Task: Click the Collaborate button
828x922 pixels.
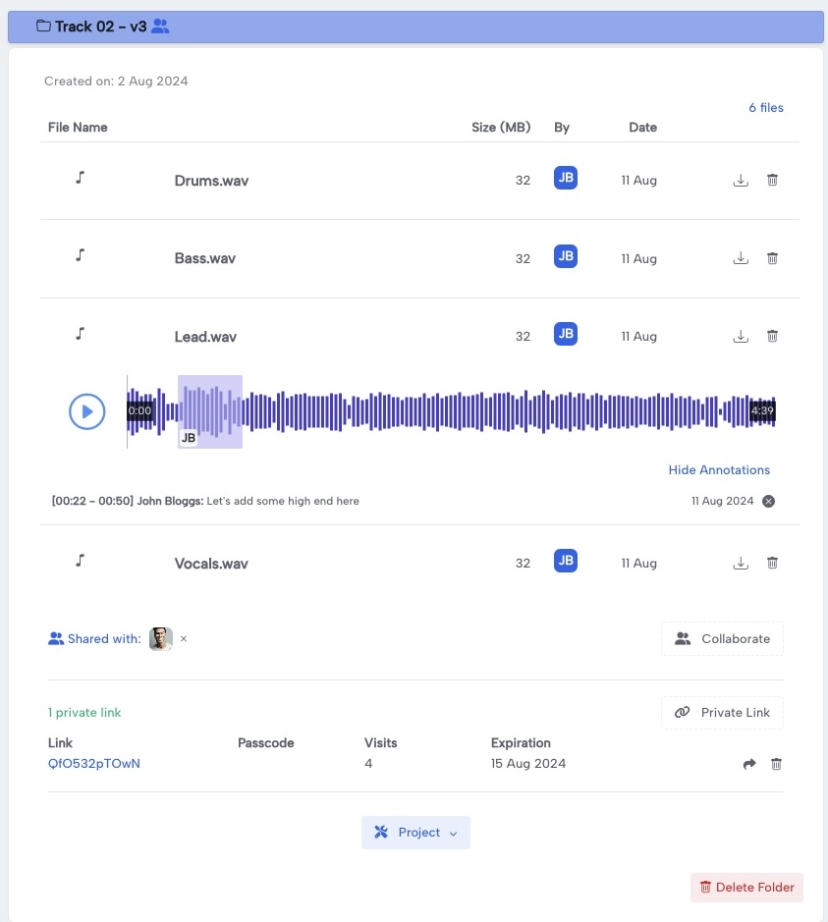Action: point(722,638)
